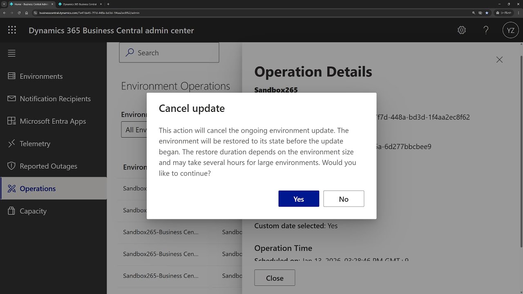
Task: Click the Microsoft Entra Apps grid icon
Action: coord(11,121)
